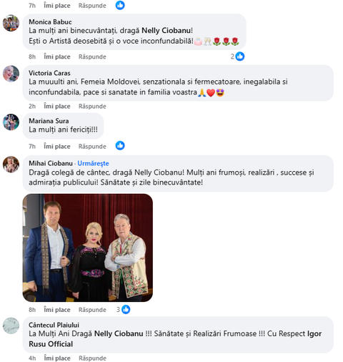Viewport: 343px width, 362px height.
Task: Open the Cântecul Plaiului name link
Action: click(x=54, y=325)
